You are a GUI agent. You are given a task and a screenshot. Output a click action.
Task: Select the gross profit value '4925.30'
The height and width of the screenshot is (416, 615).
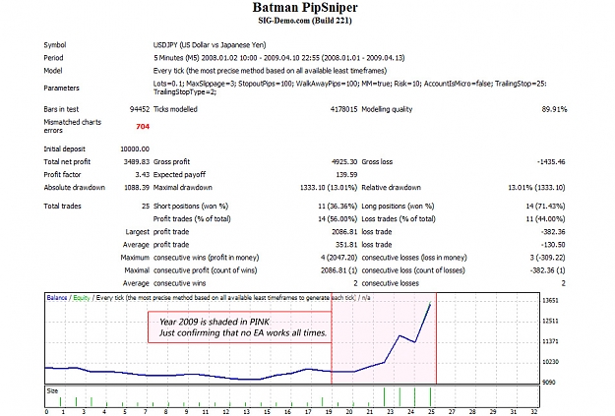point(344,162)
